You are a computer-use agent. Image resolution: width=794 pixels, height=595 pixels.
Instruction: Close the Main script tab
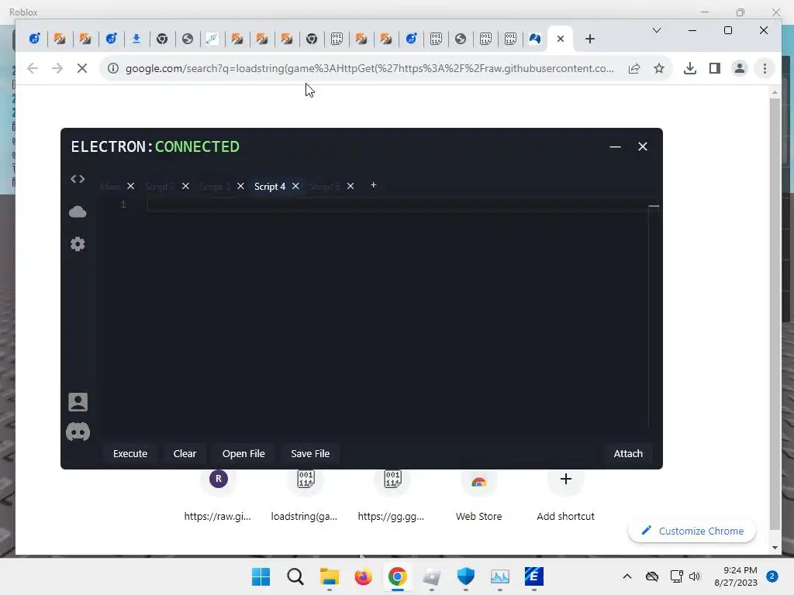pyautogui.click(x=130, y=186)
